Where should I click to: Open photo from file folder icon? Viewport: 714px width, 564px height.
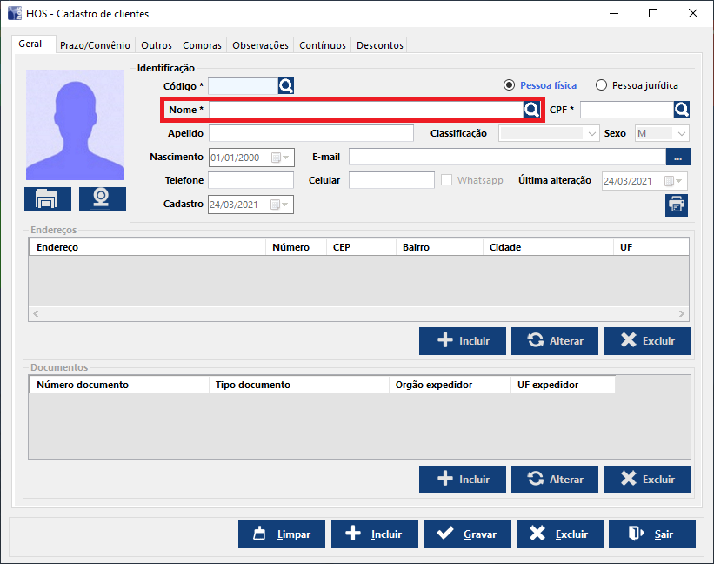click(47, 198)
